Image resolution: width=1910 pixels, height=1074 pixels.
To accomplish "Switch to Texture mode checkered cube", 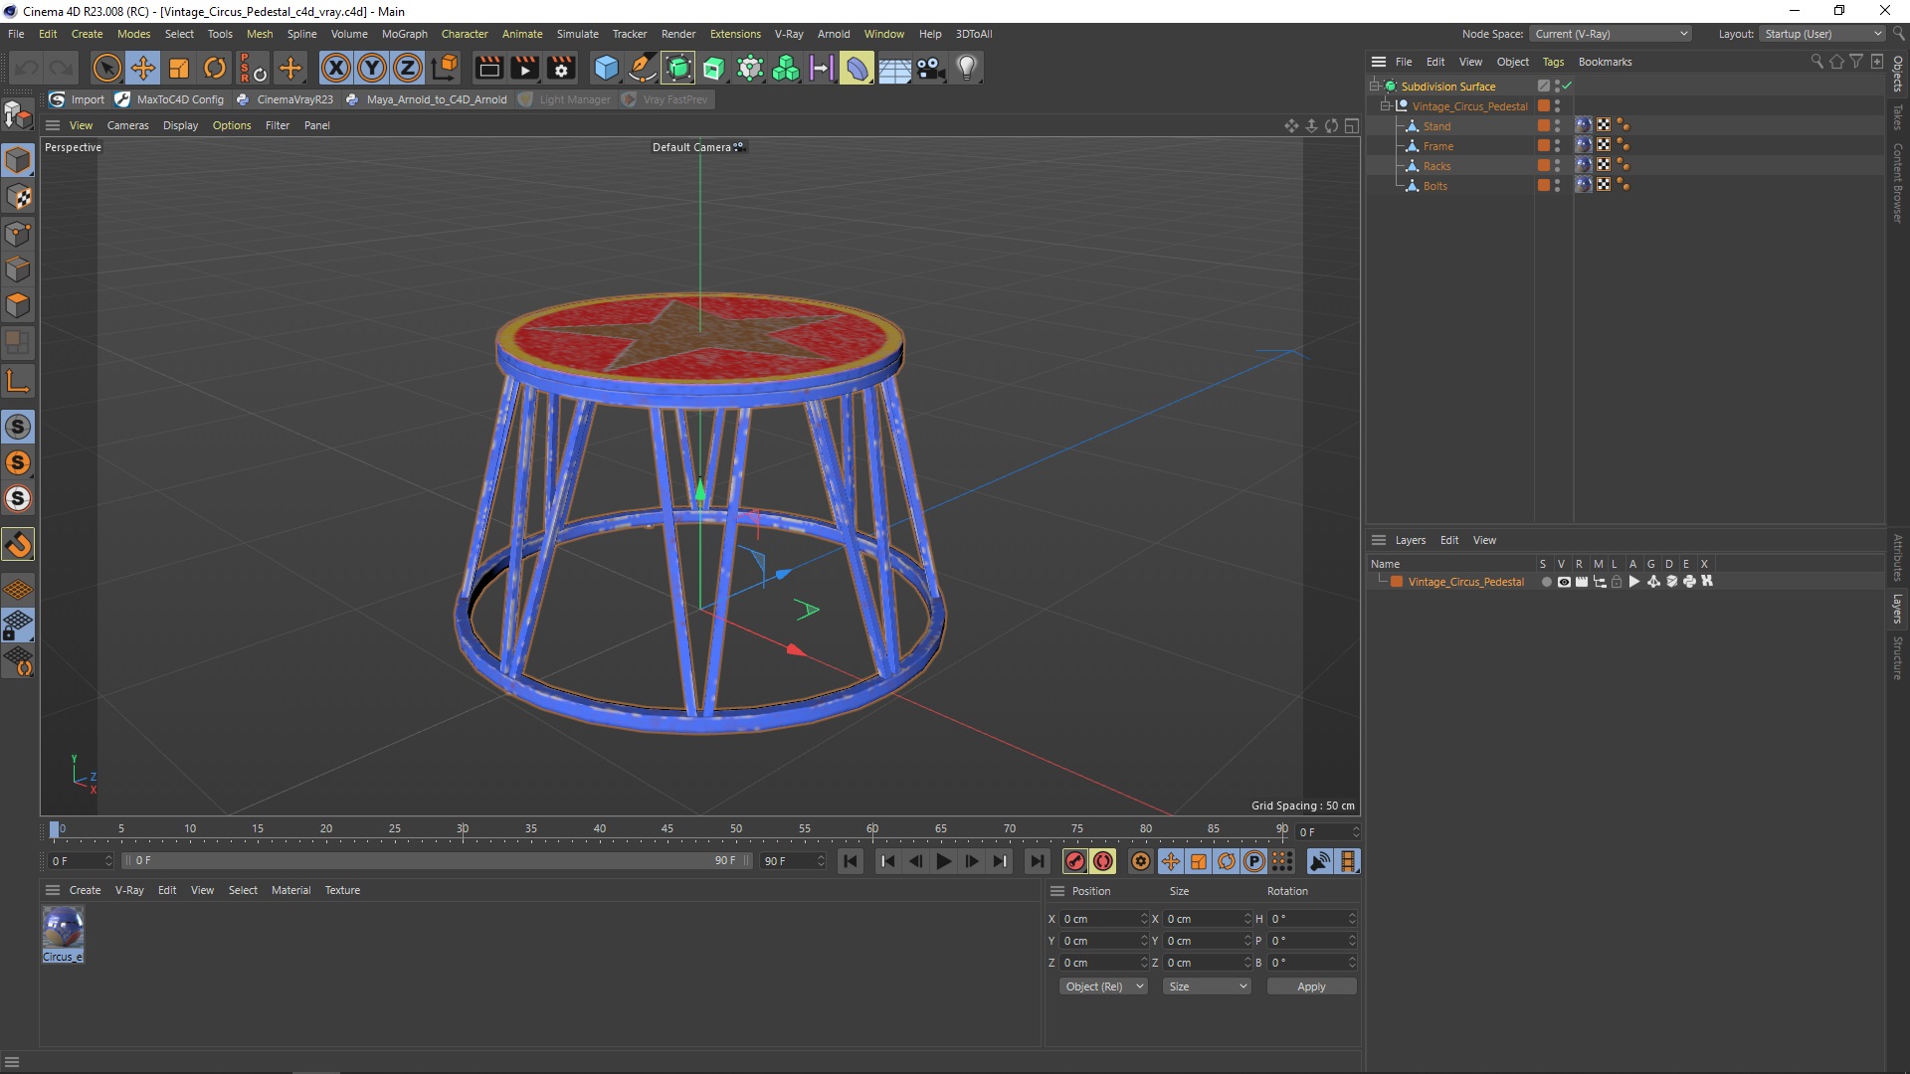I will tap(18, 197).
